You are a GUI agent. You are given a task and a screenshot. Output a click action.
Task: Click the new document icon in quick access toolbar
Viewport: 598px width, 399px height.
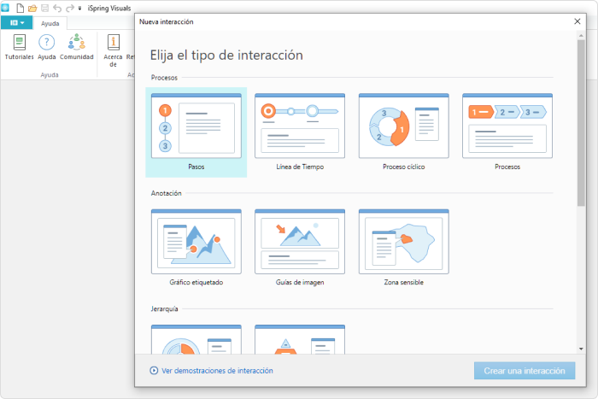coord(20,8)
